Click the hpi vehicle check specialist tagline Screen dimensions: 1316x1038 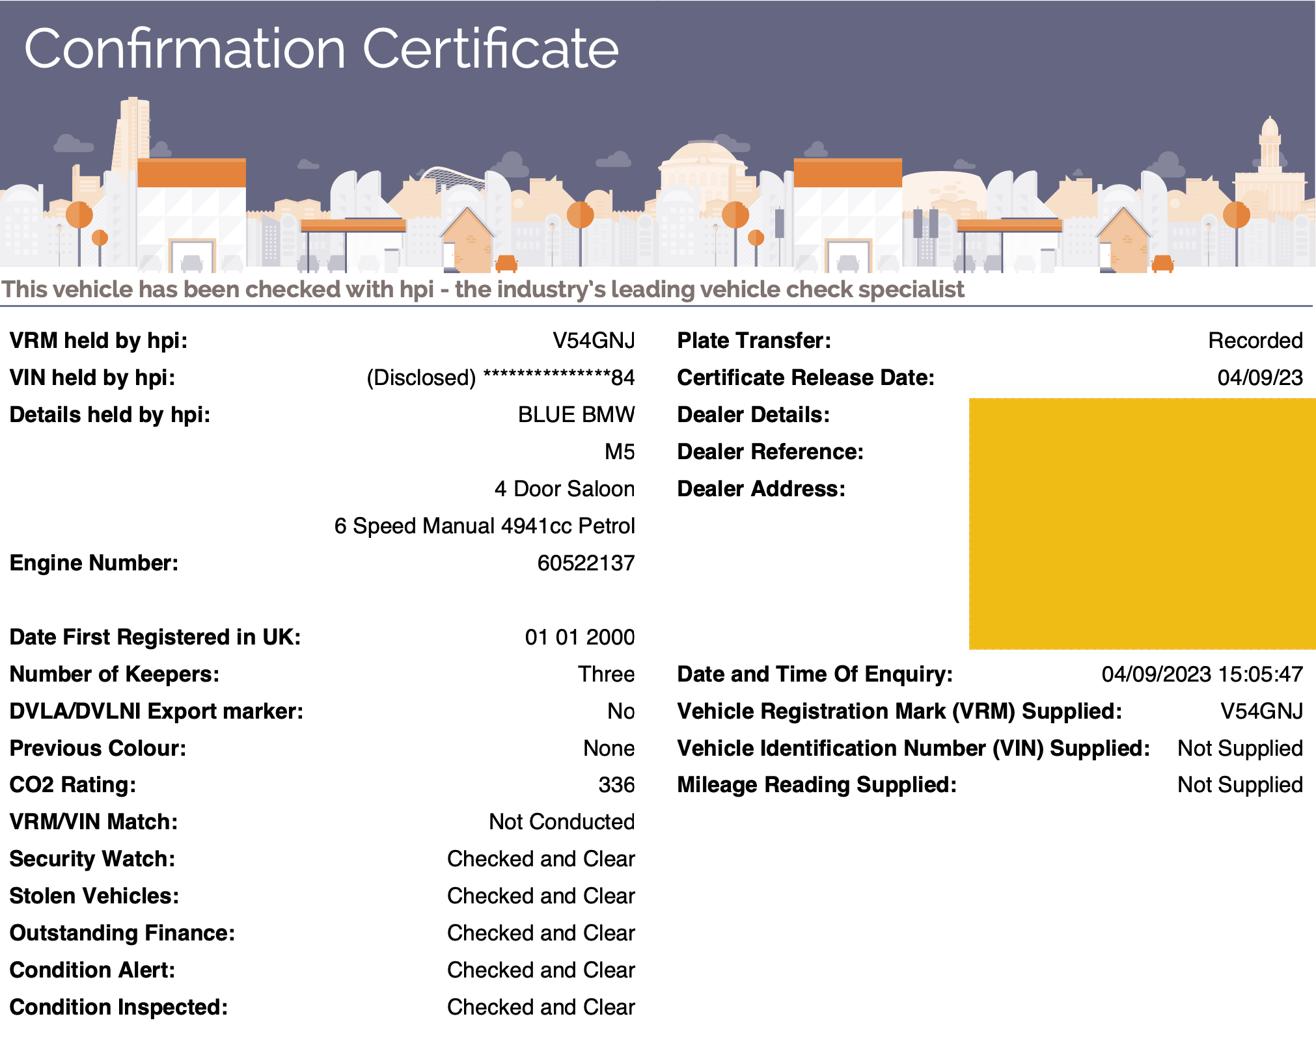[x=482, y=289]
